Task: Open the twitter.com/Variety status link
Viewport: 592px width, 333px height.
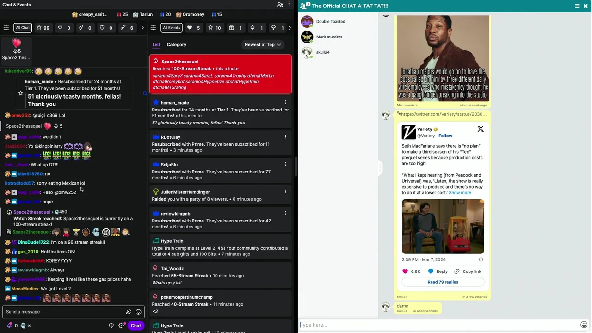Action: (443, 114)
